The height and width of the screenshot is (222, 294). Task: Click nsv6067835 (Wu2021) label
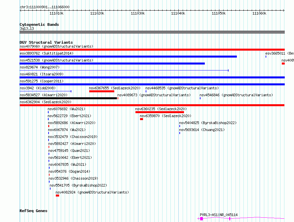67,164
